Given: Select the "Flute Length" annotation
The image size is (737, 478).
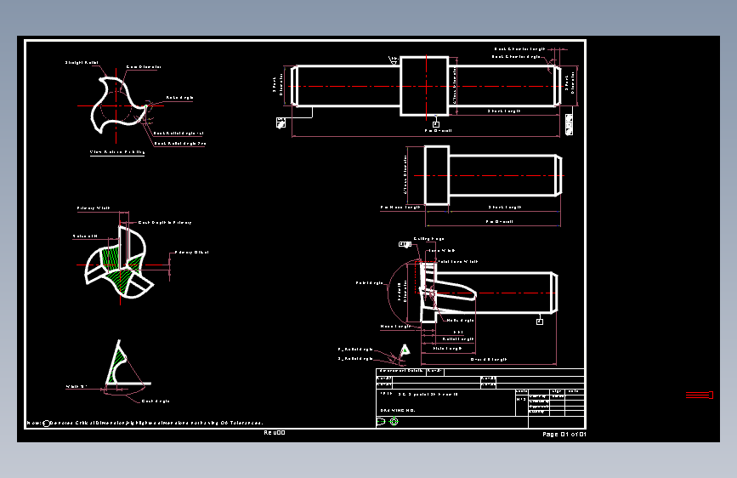Looking at the screenshot, I should (x=447, y=349).
